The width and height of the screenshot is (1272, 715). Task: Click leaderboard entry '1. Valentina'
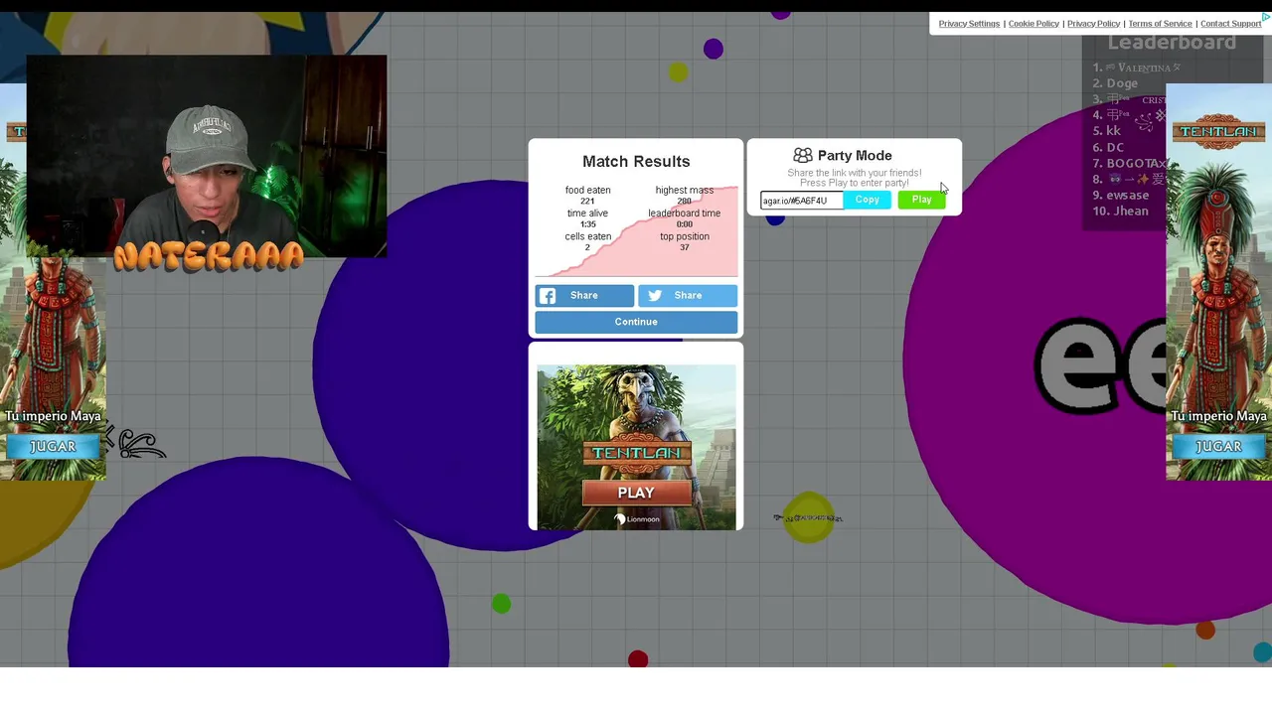pyautogui.click(x=1136, y=68)
